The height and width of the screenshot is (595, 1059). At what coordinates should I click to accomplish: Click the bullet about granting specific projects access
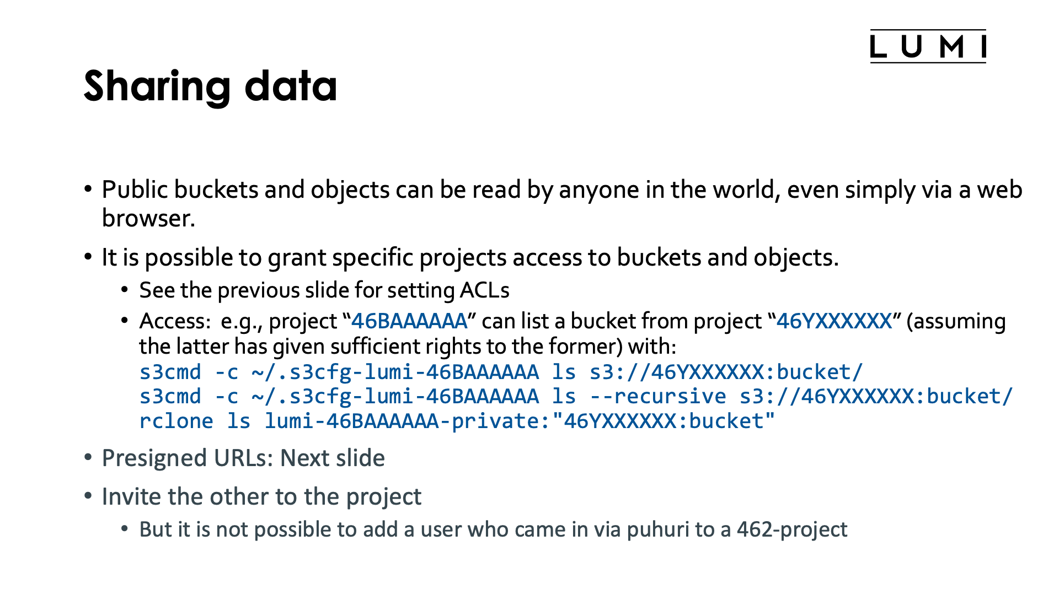click(x=470, y=258)
